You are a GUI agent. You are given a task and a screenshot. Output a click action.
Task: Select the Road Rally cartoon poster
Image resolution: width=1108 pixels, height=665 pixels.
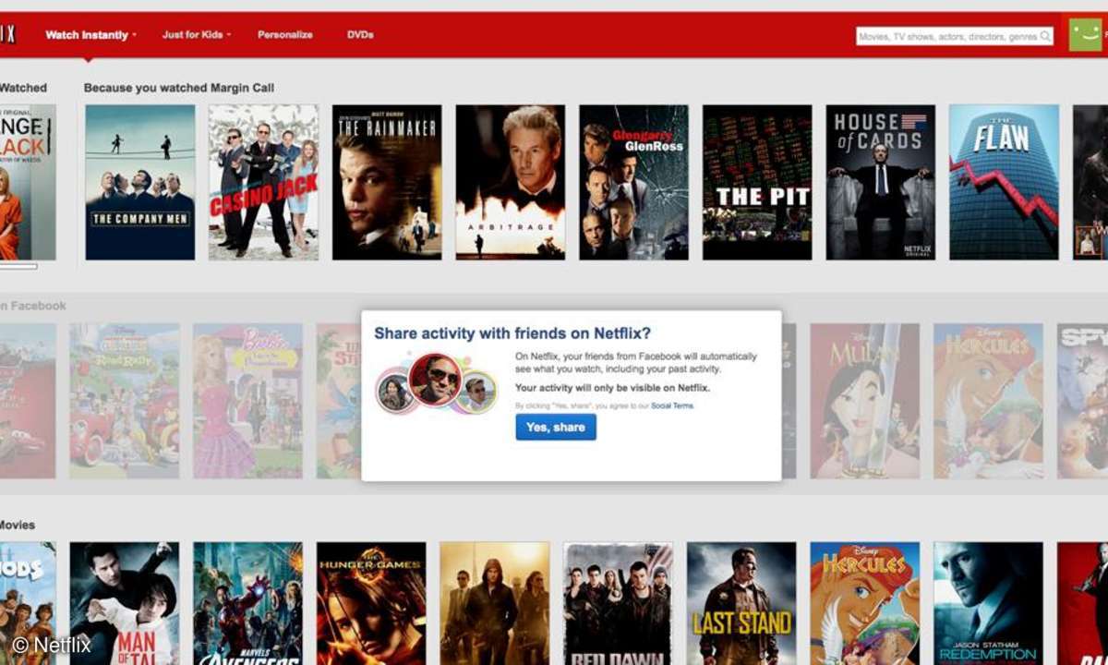pyautogui.click(x=125, y=401)
